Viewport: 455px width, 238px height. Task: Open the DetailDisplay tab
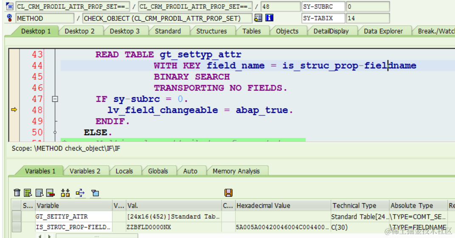click(331, 31)
